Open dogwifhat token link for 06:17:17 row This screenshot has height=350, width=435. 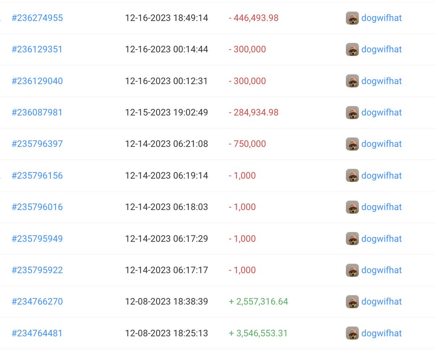[x=382, y=270]
